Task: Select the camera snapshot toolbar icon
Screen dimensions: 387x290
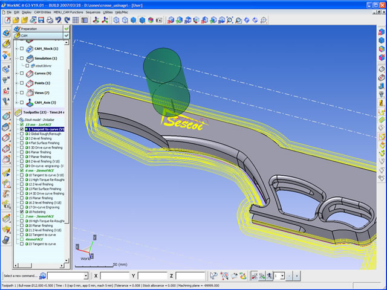Action: [158, 20]
